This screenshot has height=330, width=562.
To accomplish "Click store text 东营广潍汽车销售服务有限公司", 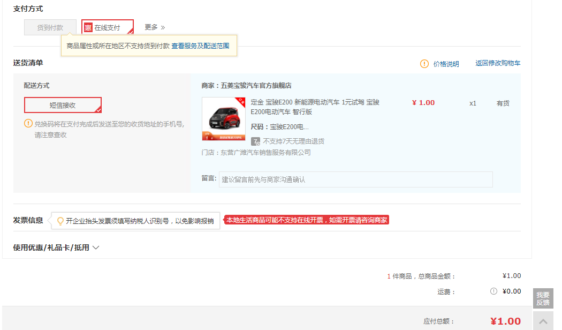I will [265, 153].
